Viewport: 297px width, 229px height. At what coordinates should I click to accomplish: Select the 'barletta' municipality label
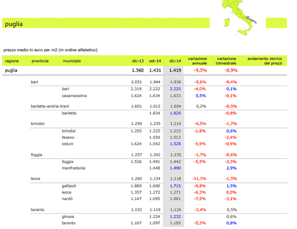69,113
